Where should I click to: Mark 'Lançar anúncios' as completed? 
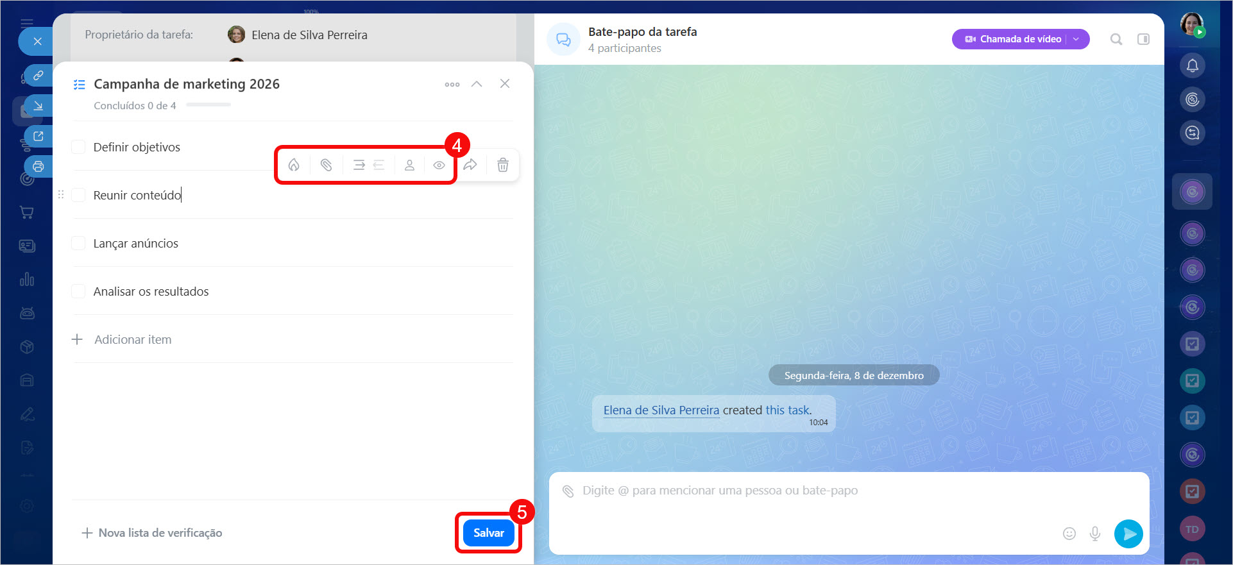[78, 243]
